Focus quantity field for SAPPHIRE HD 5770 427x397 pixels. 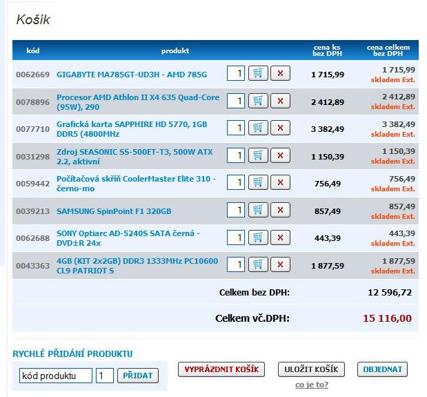pos(236,128)
